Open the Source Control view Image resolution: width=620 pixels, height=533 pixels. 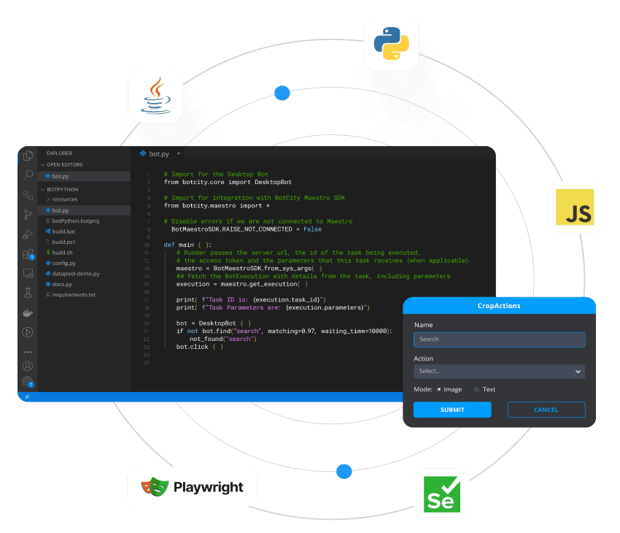(x=28, y=215)
